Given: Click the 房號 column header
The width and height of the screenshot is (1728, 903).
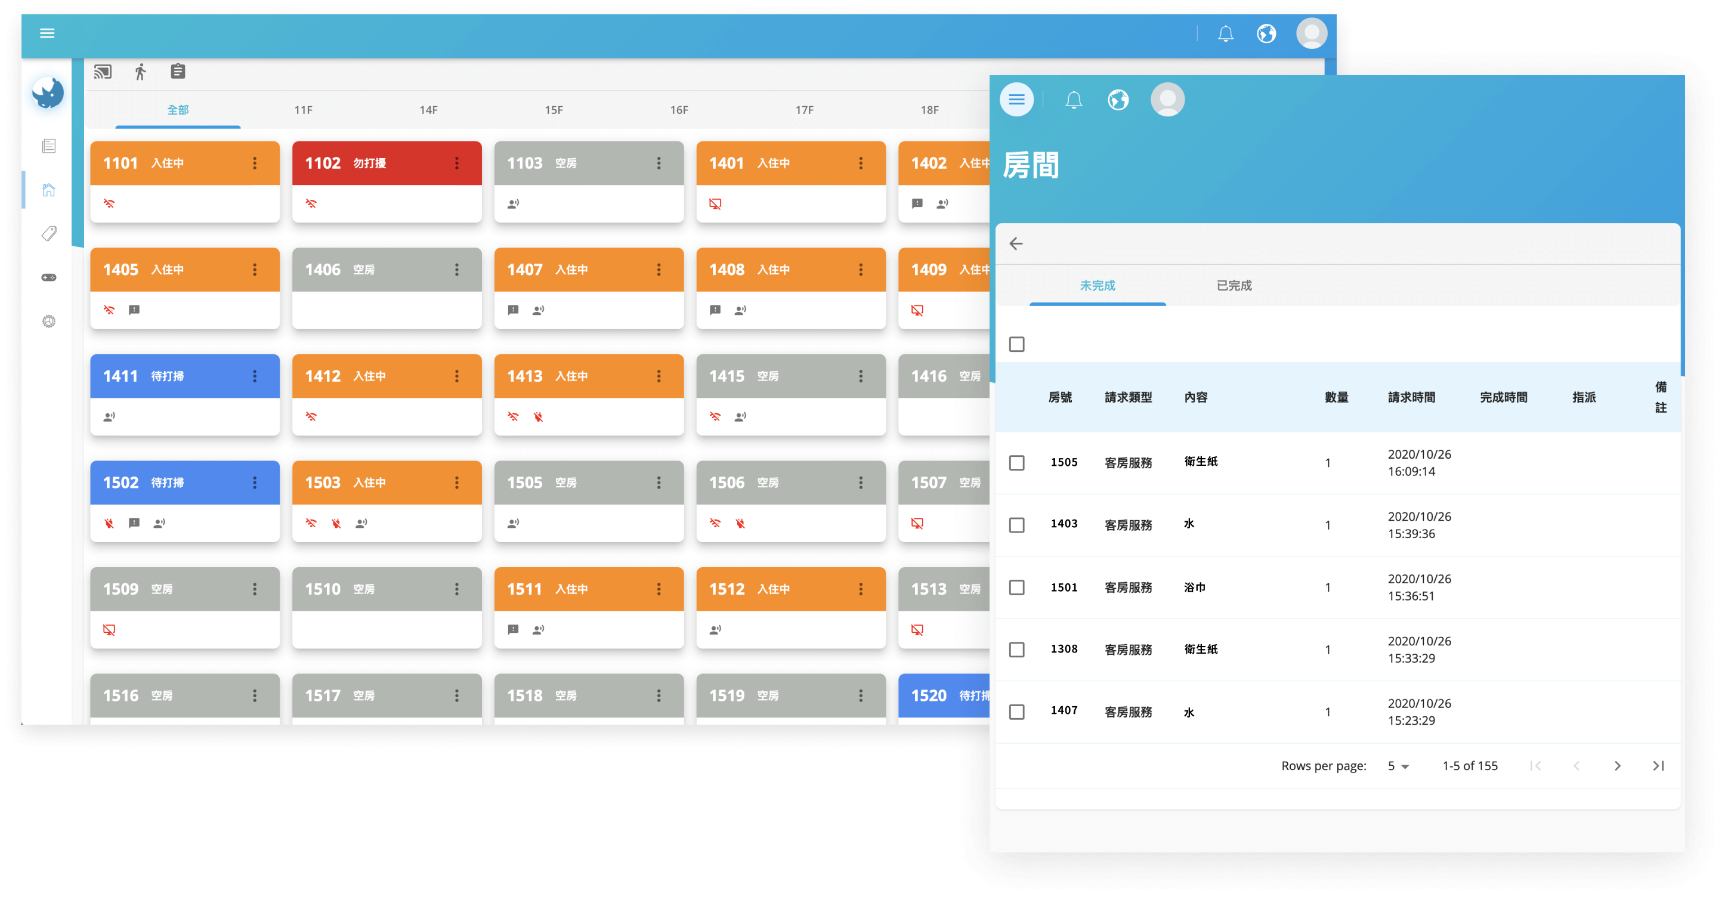Looking at the screenshot, I should [1060, 397].
